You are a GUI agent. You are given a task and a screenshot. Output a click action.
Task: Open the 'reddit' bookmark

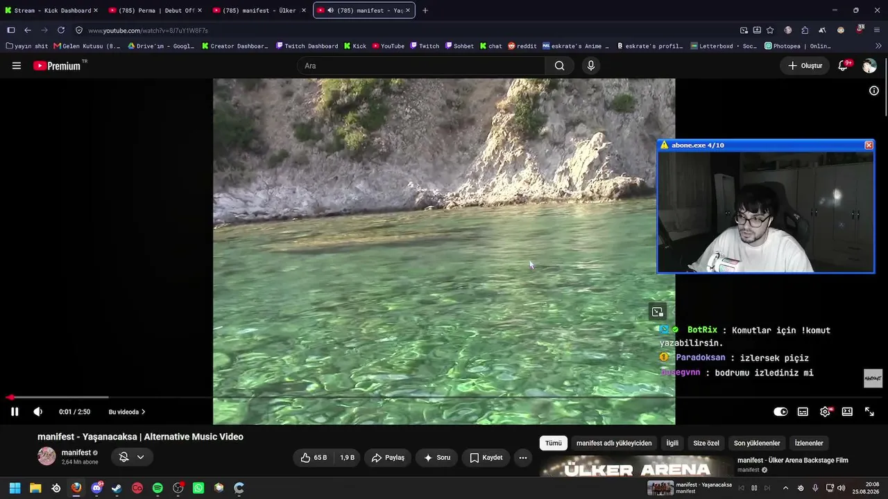522,46
